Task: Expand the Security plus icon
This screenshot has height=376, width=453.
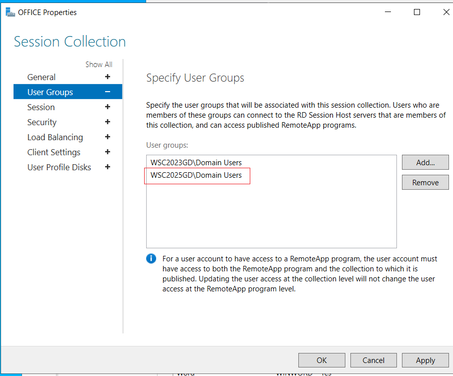Action: (x=108, y=122)
